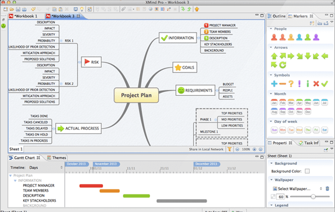This screenshot has width=335, height=212.
Task: Click the lightbulb icon in toolbar
Action: [x=82, y=9]
